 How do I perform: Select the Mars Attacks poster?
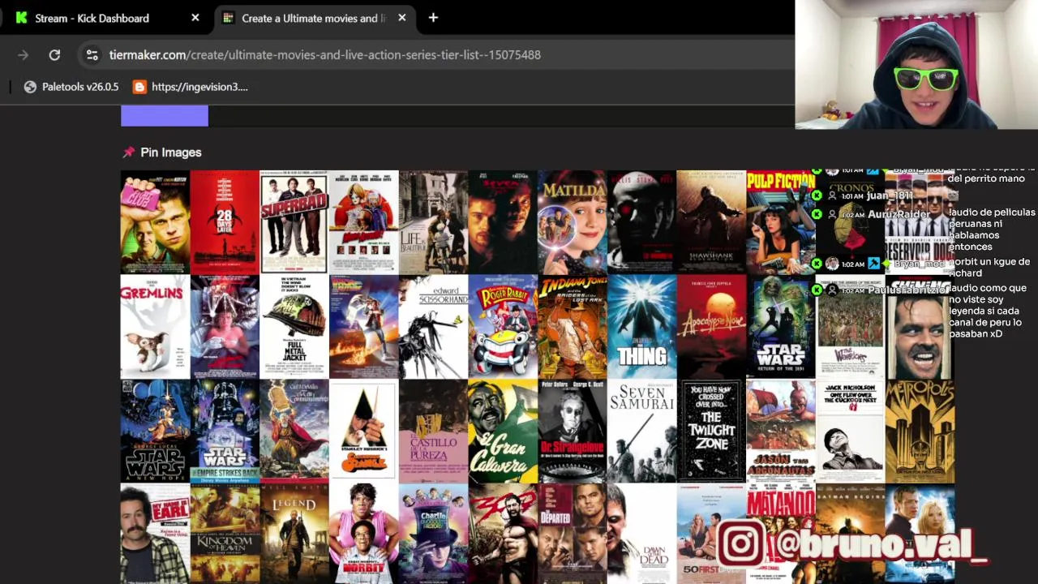tap(364, 222)
